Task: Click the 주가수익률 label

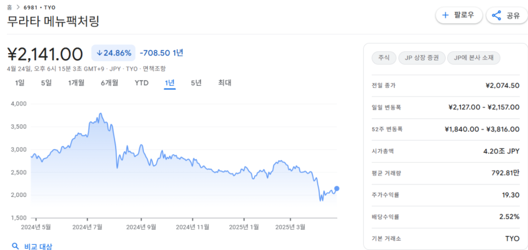Action: [385, 195]
